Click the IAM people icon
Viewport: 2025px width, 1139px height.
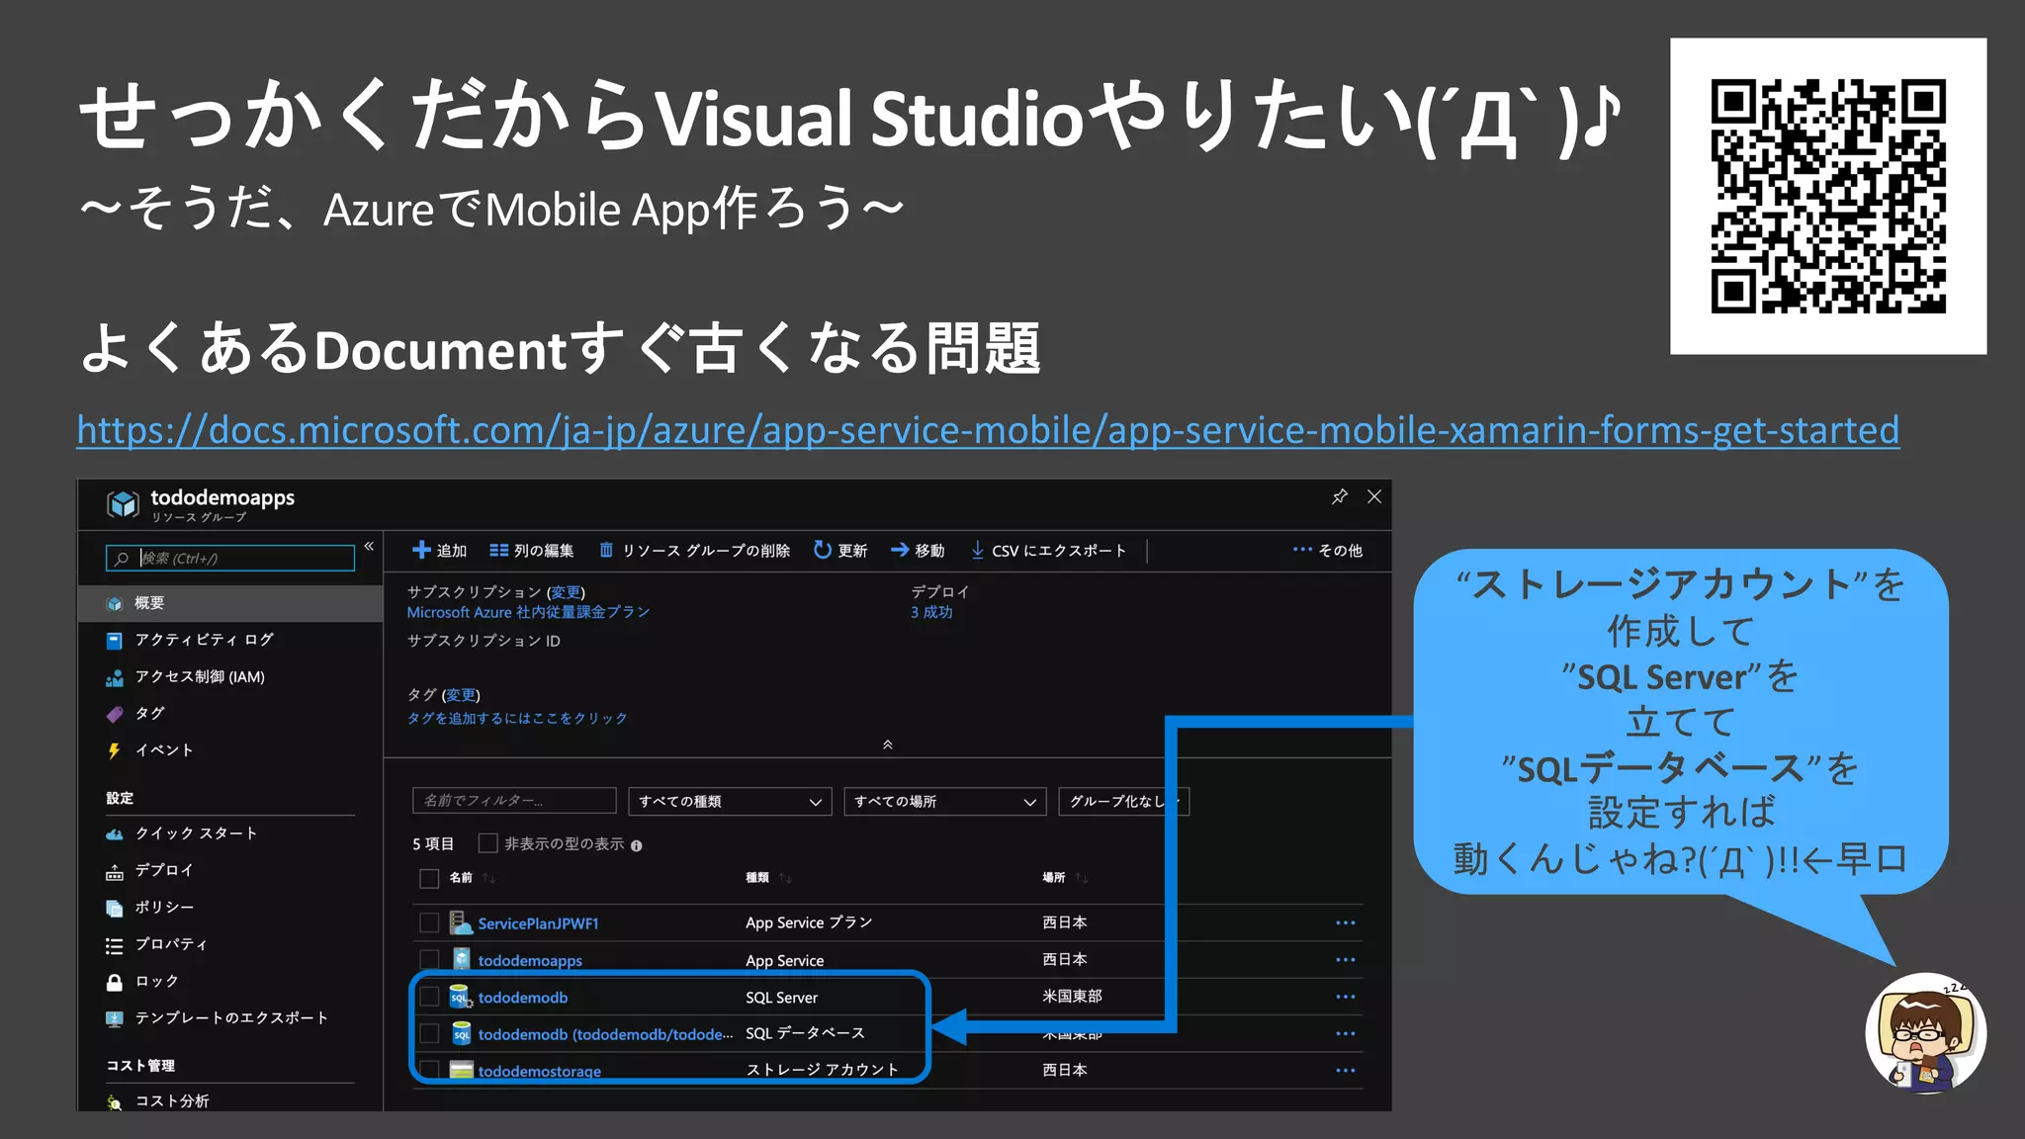115,678
